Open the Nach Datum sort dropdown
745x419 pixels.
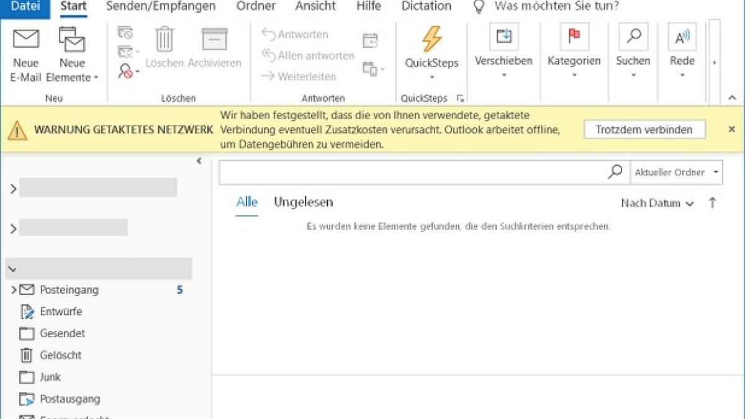coord(657,204)
